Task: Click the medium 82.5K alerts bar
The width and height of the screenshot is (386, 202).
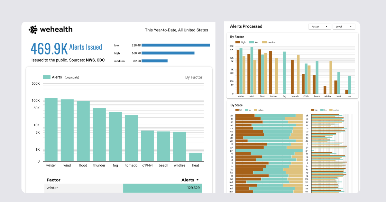Action: click(x=154, y=61)
